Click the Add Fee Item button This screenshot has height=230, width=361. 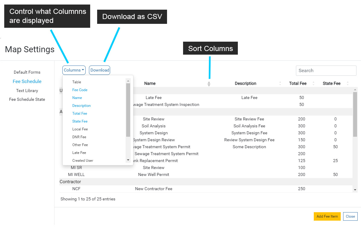pyautogui.click(x=327, y=216)
